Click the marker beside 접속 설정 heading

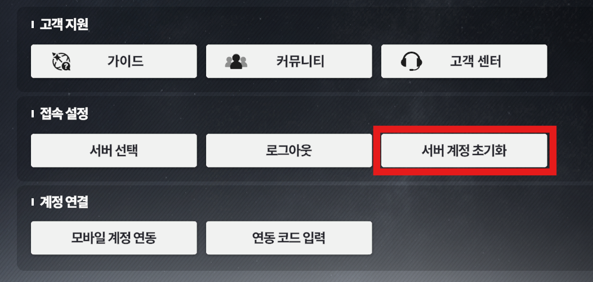coord(33,113)
